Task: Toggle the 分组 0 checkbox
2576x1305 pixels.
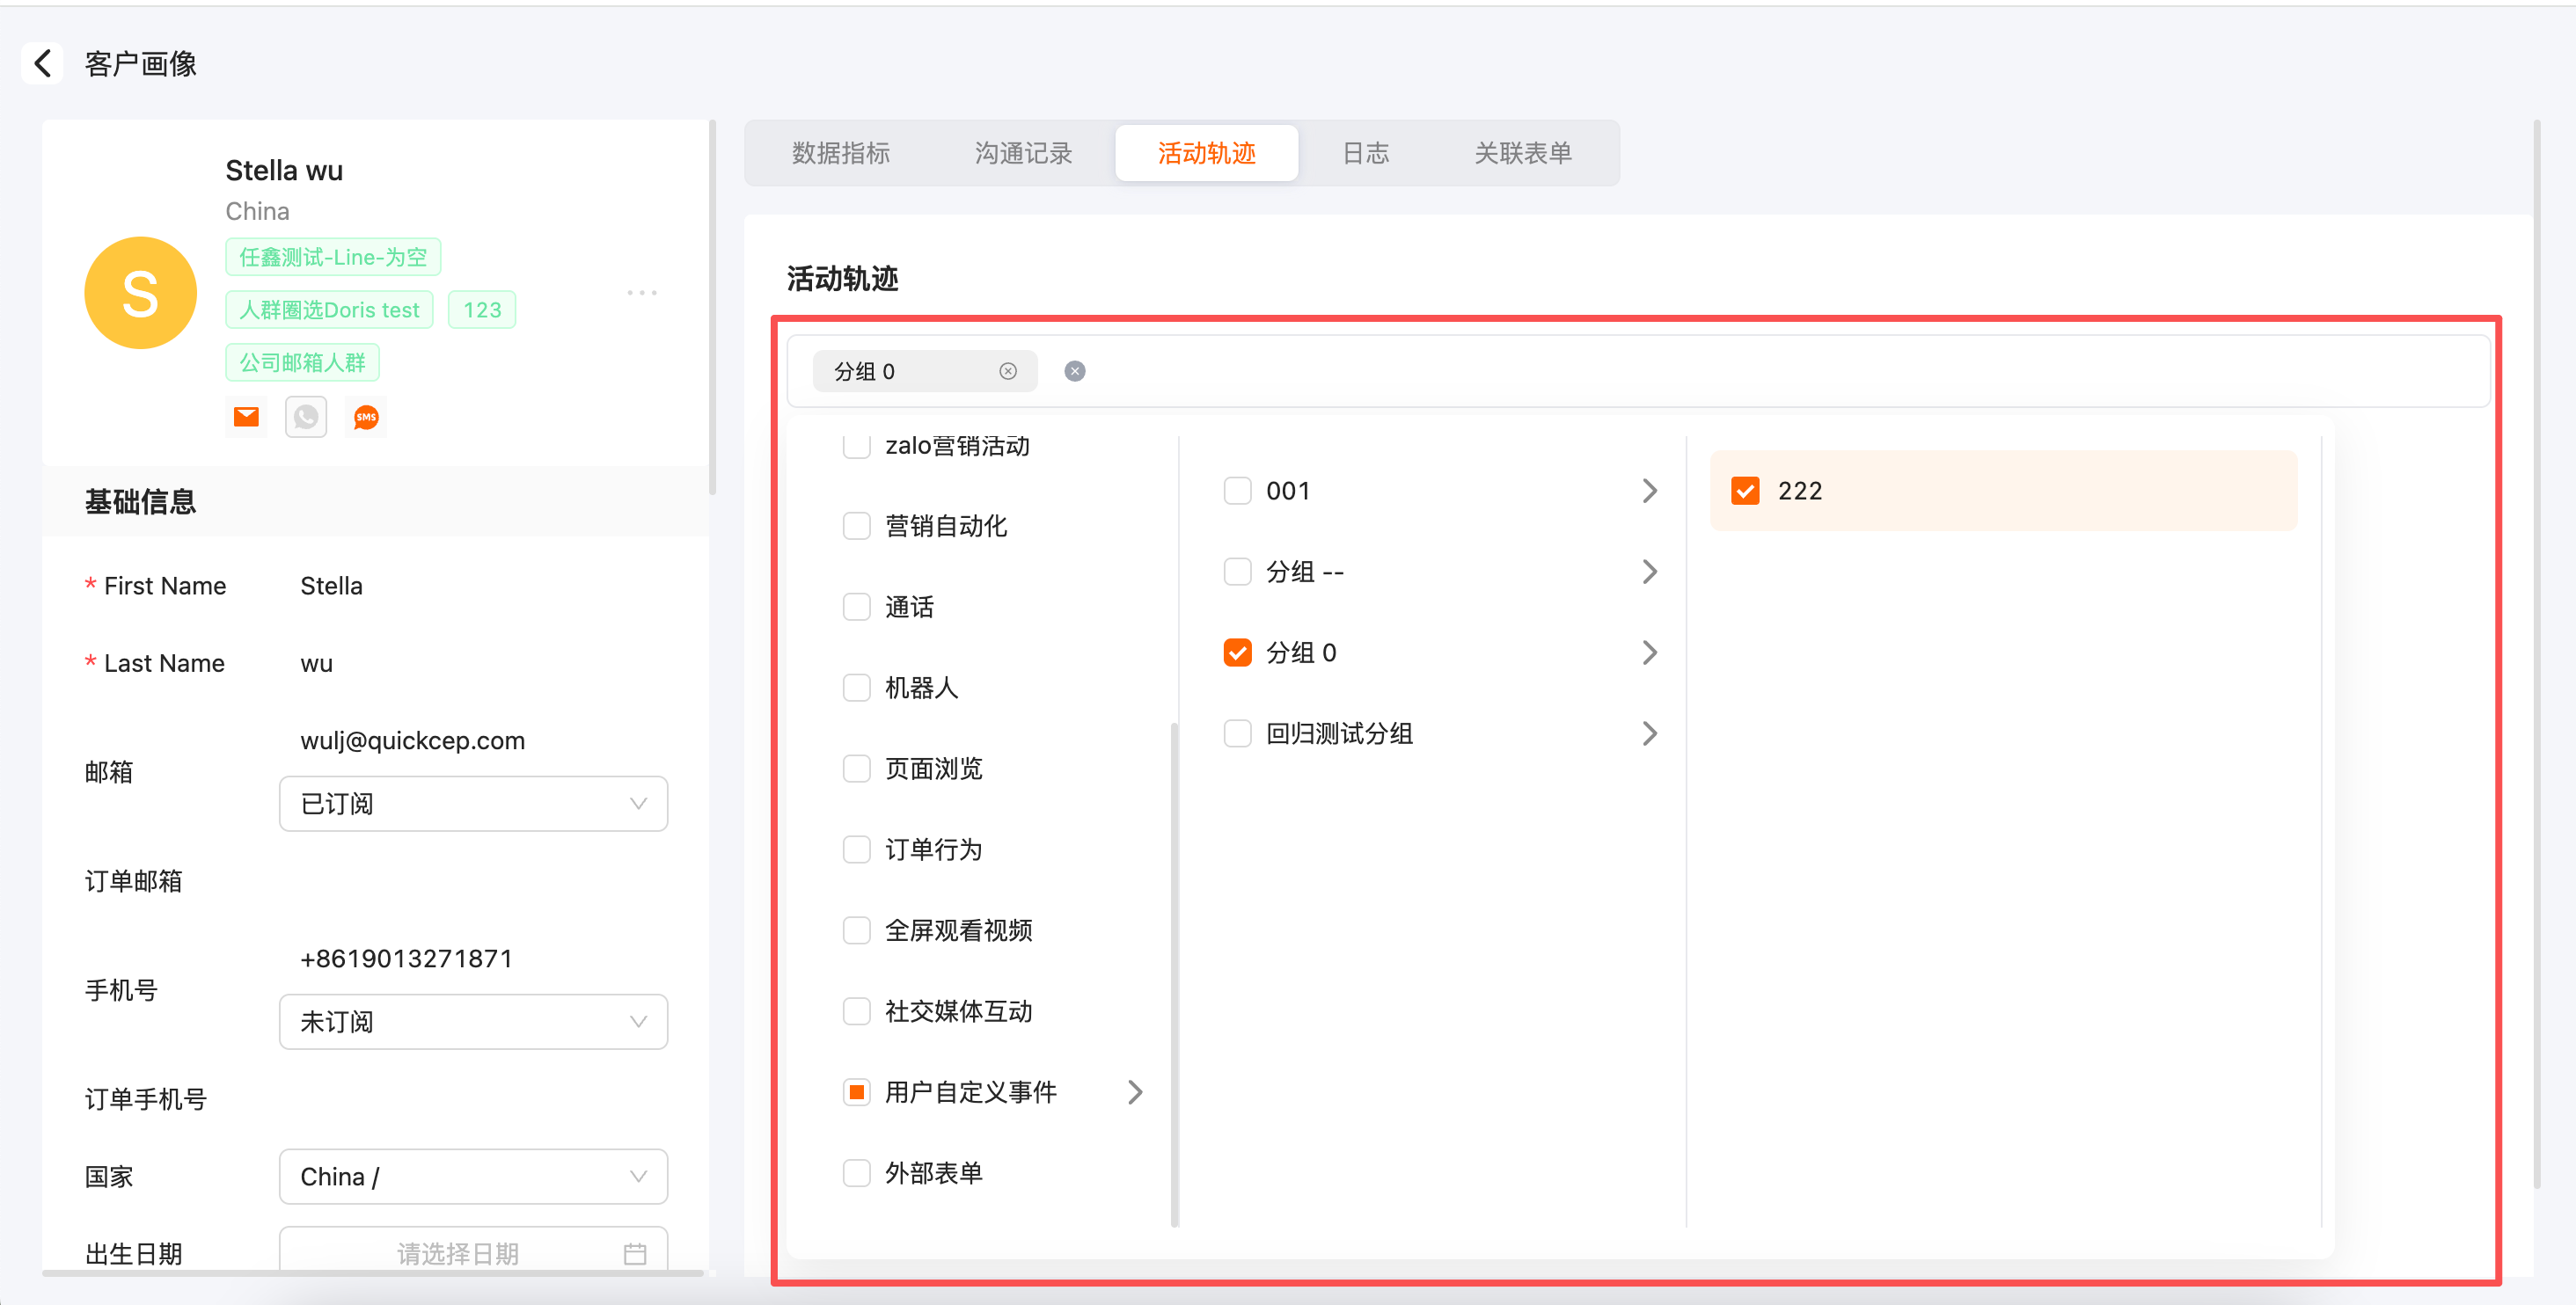Action: coord(1238,652)
